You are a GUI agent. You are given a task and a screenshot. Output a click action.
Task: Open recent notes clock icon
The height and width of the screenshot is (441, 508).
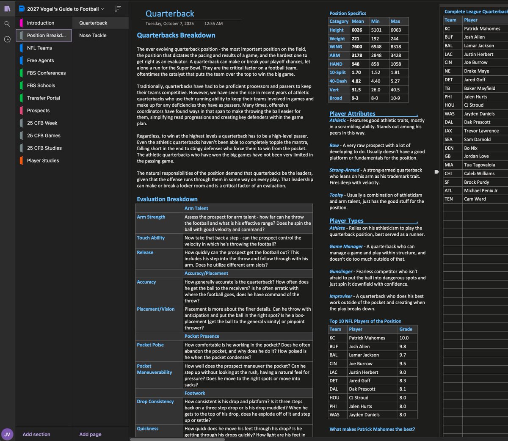coord(7,39)
